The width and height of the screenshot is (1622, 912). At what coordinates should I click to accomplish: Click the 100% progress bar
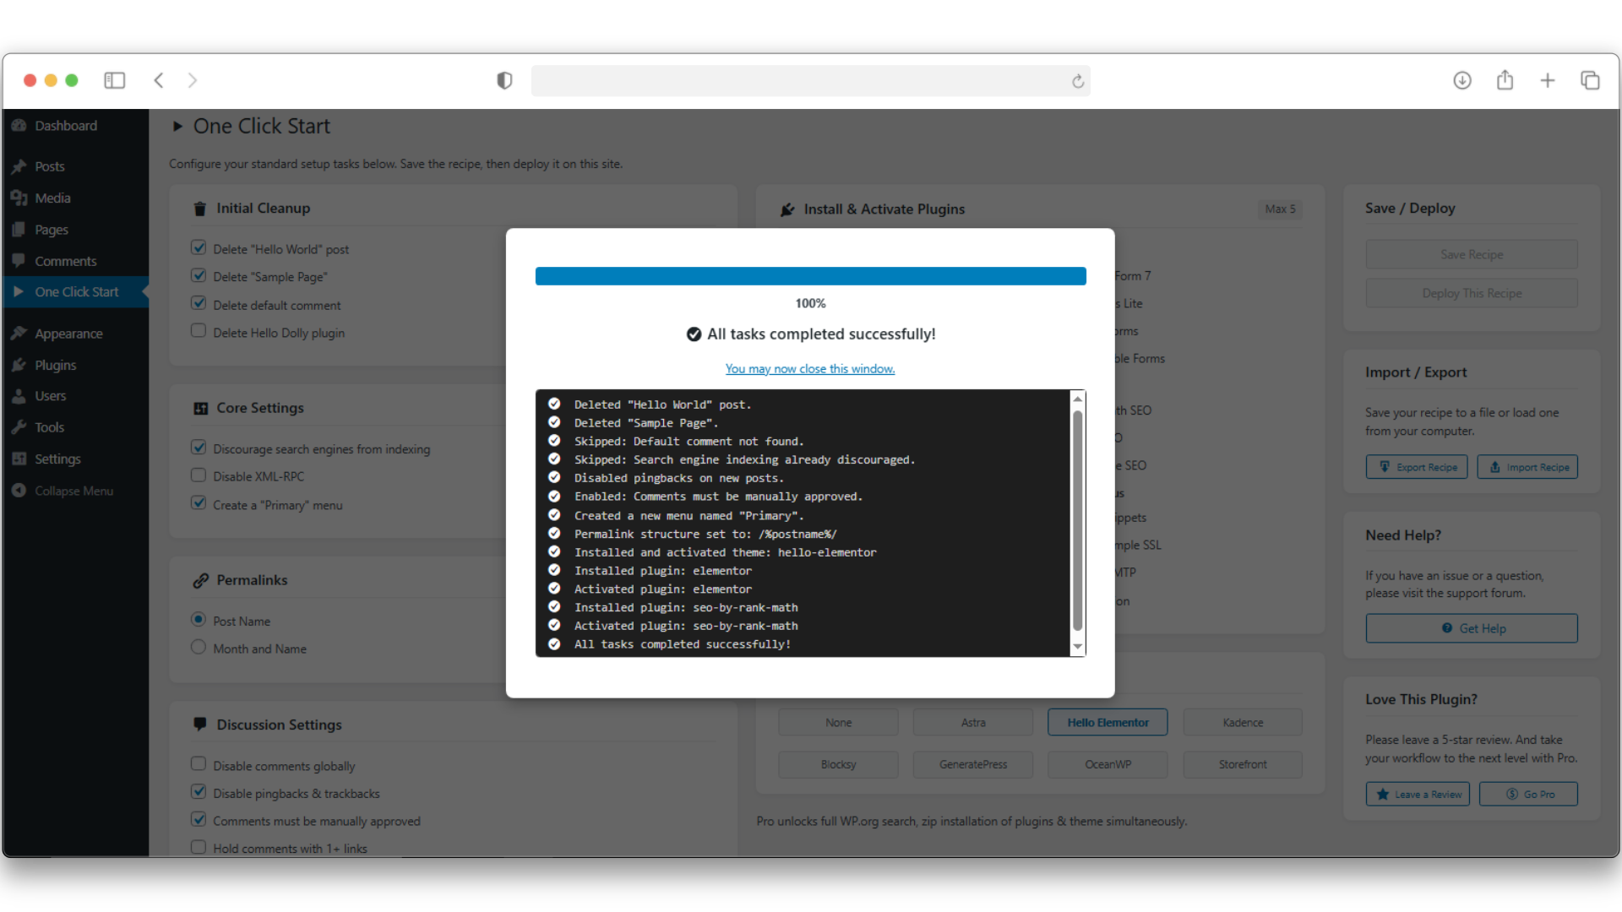click(810, 275)
